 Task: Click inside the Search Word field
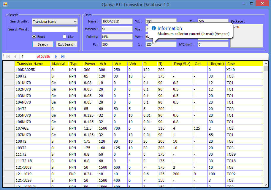pos(55,29)
